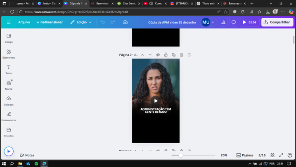
Task: Open the Redimensionar option
Action: (x=50, y=22)
